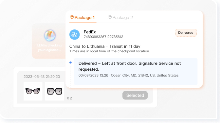Open the Delivered – Left at front door entry
The width and height of the screenshot is (220, 123).
(x=136, y=71)
